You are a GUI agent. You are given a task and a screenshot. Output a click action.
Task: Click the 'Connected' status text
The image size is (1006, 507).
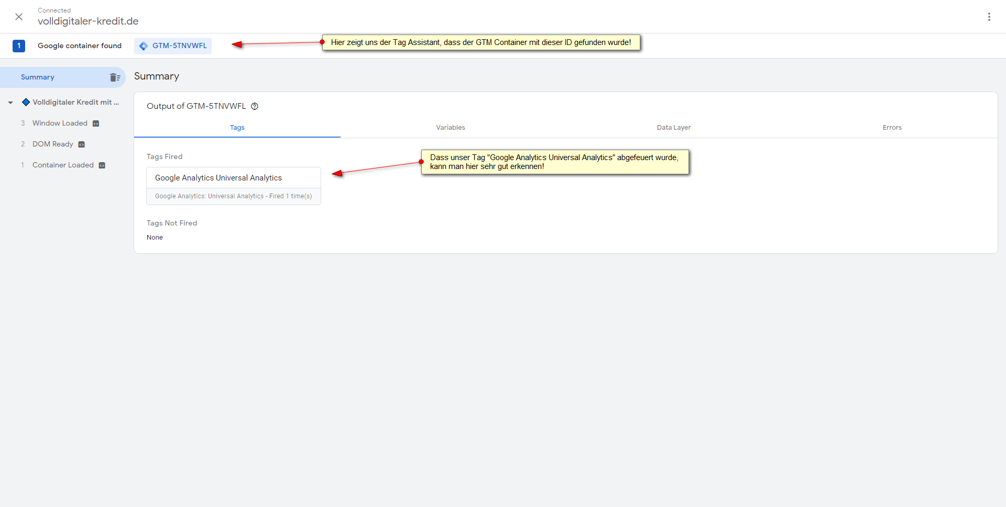coord(54,10)
